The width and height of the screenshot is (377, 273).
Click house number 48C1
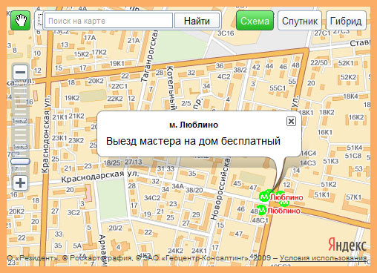(x=260, y=220)
